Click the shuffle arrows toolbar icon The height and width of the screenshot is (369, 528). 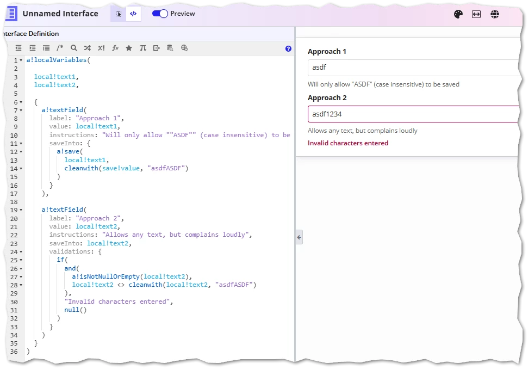coord(88,48)
